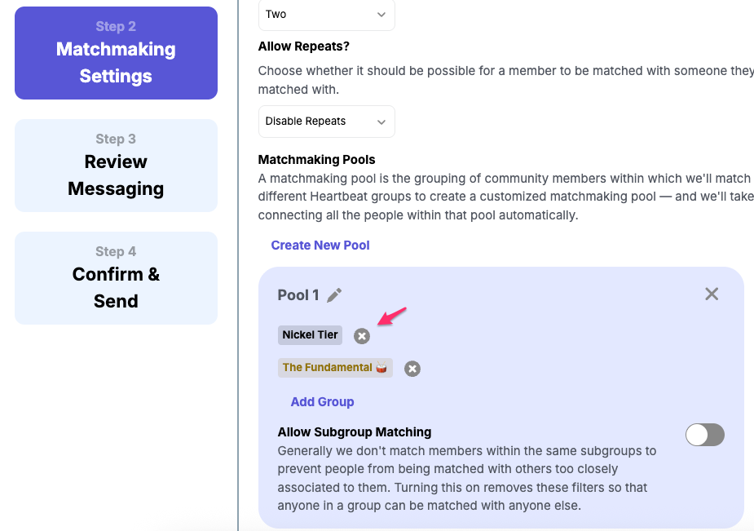Edit Pool 1 name with pencil icon
754x531 pixels.
(x=334, y=295)
